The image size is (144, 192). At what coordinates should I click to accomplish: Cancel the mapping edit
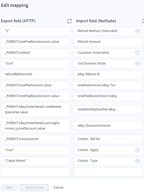tap(58, 188)
